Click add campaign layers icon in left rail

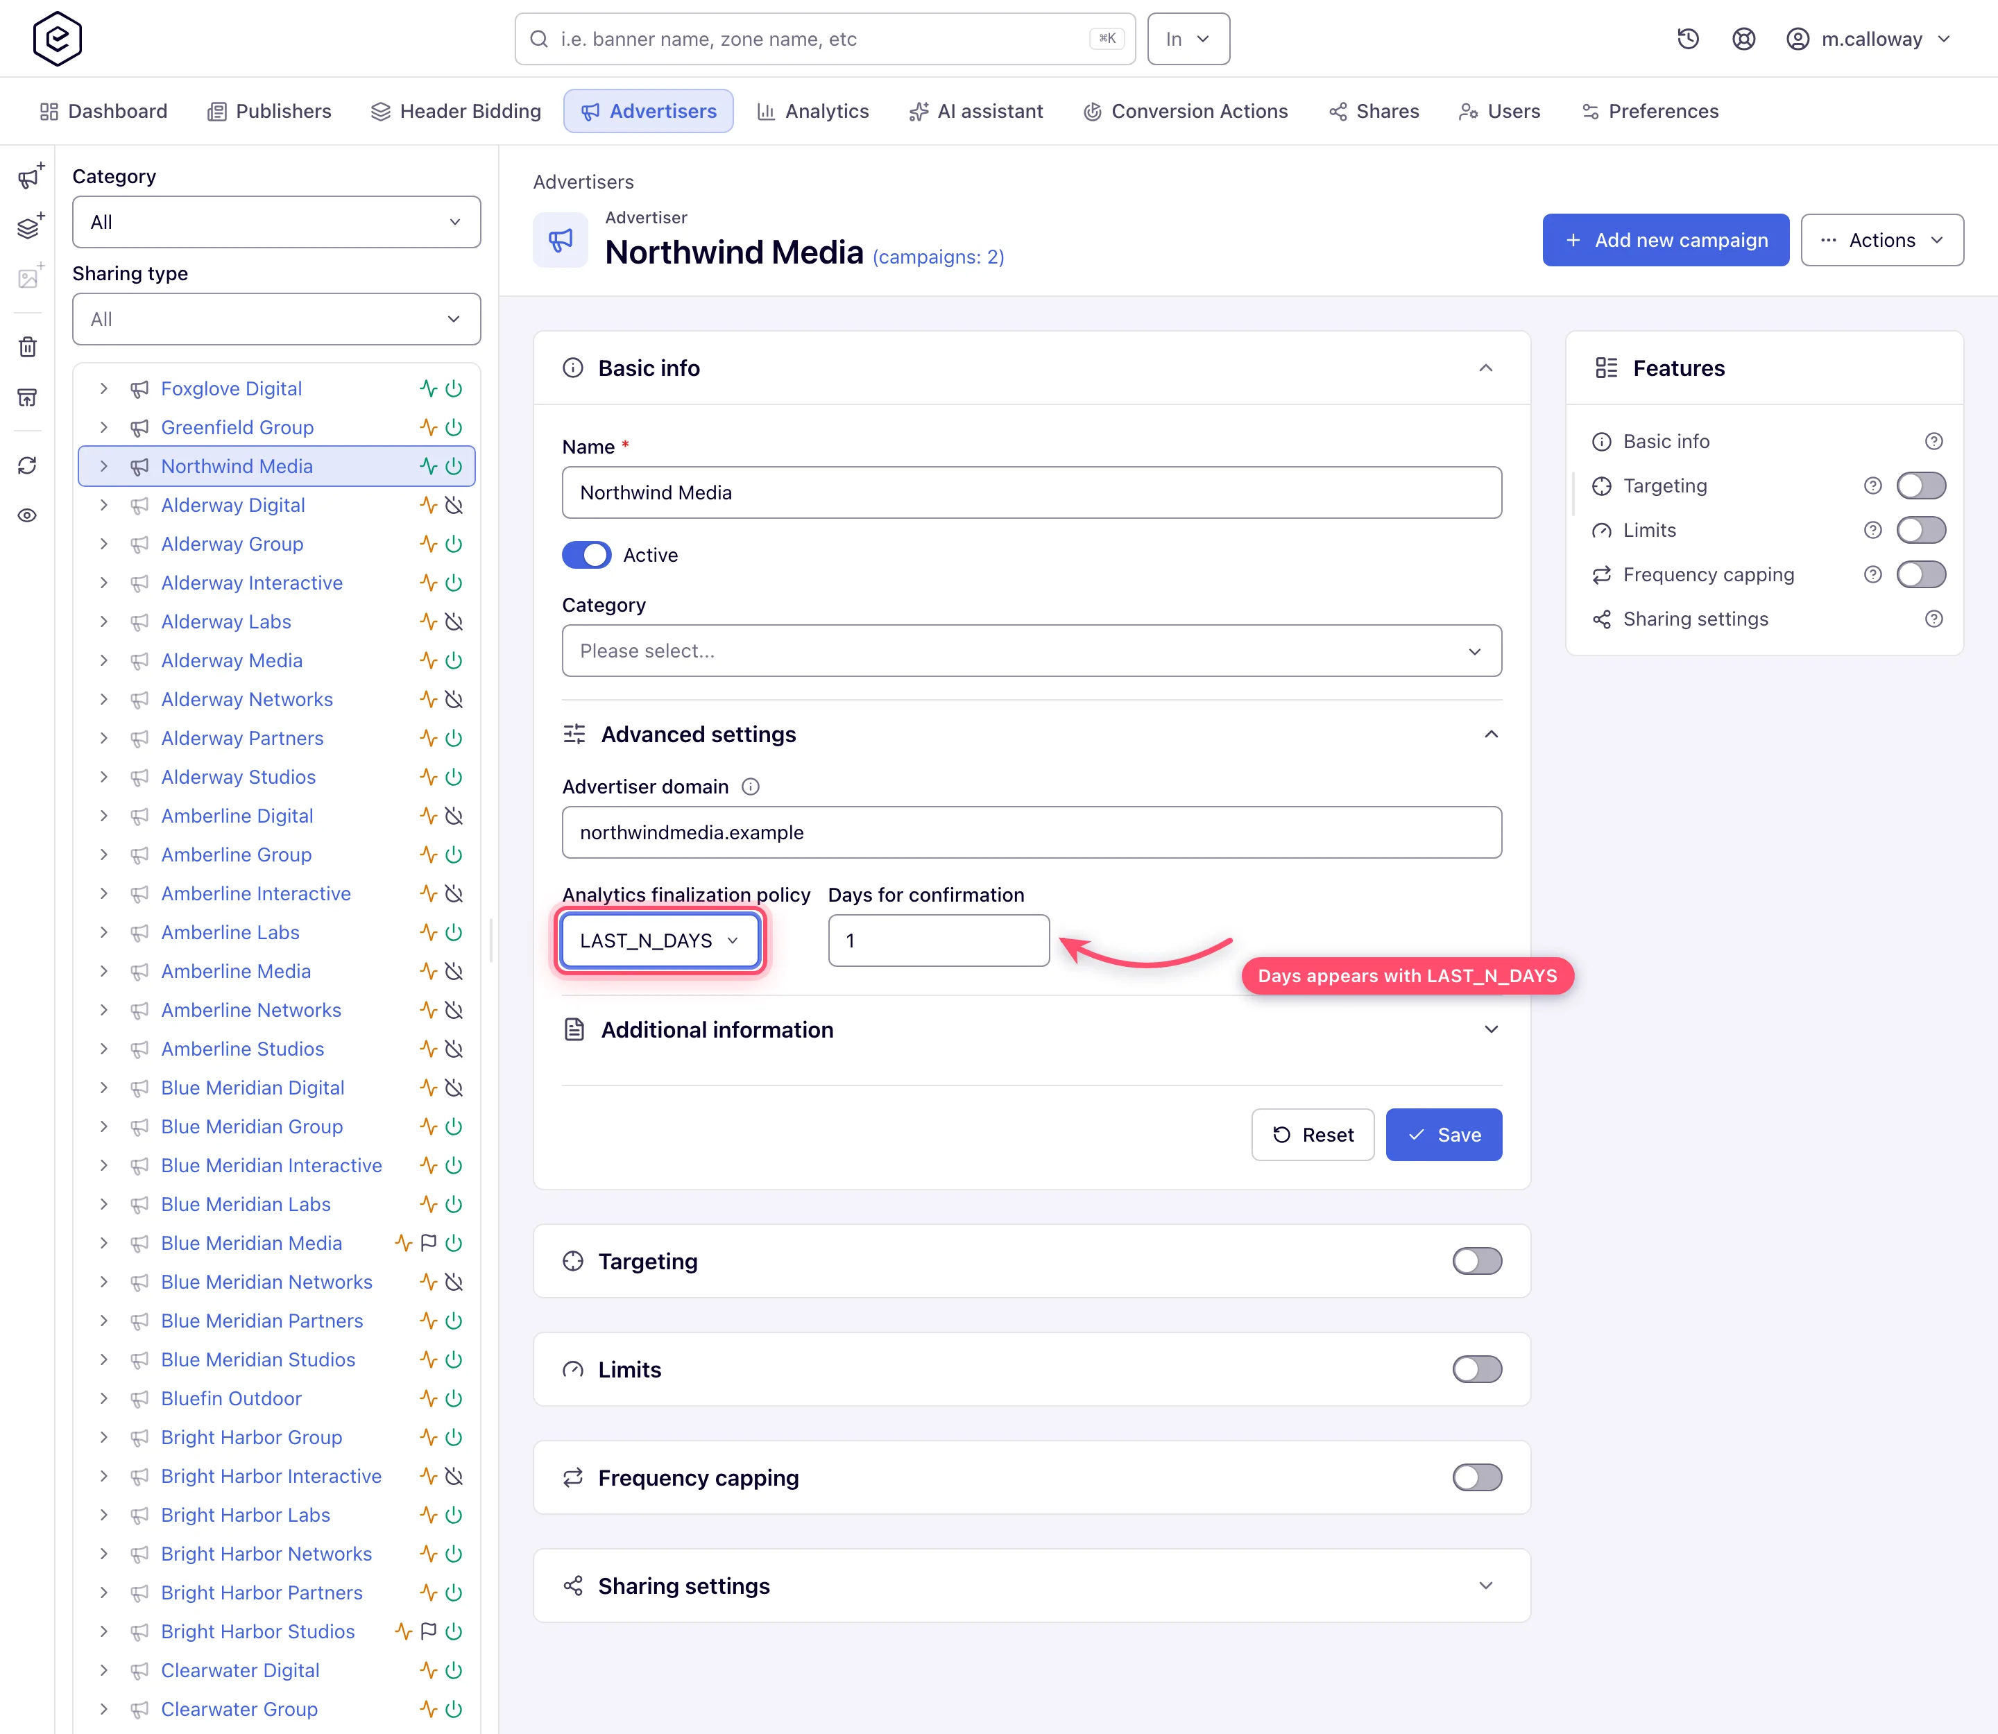coord(30,226)
